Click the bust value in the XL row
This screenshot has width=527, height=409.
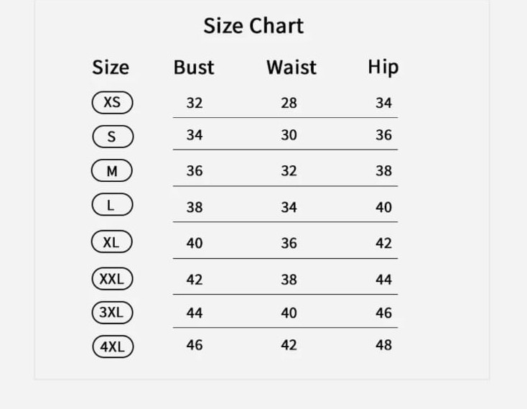(x=195, y=243)
